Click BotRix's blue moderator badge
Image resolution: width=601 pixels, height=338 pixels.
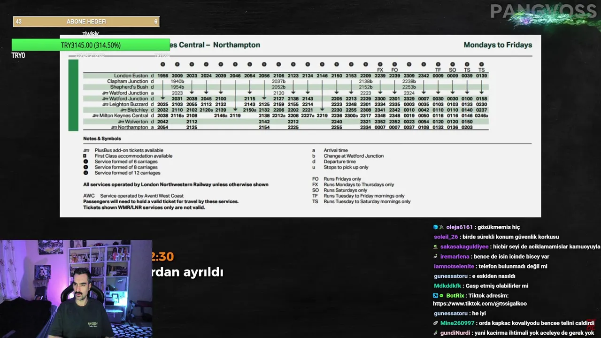pyautogui.click(x=435, y=296)
